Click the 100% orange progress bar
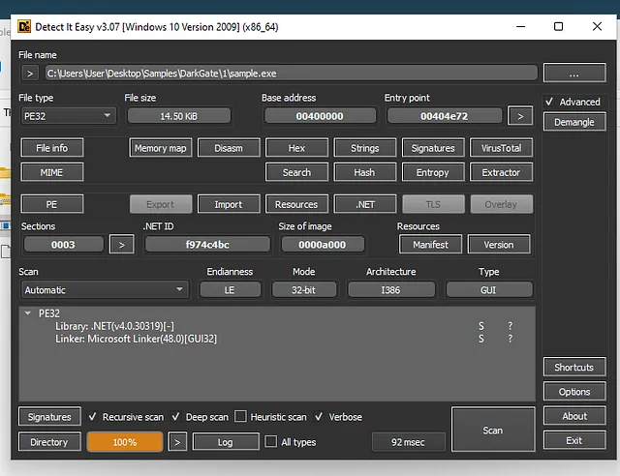 (x=125, y=441)
